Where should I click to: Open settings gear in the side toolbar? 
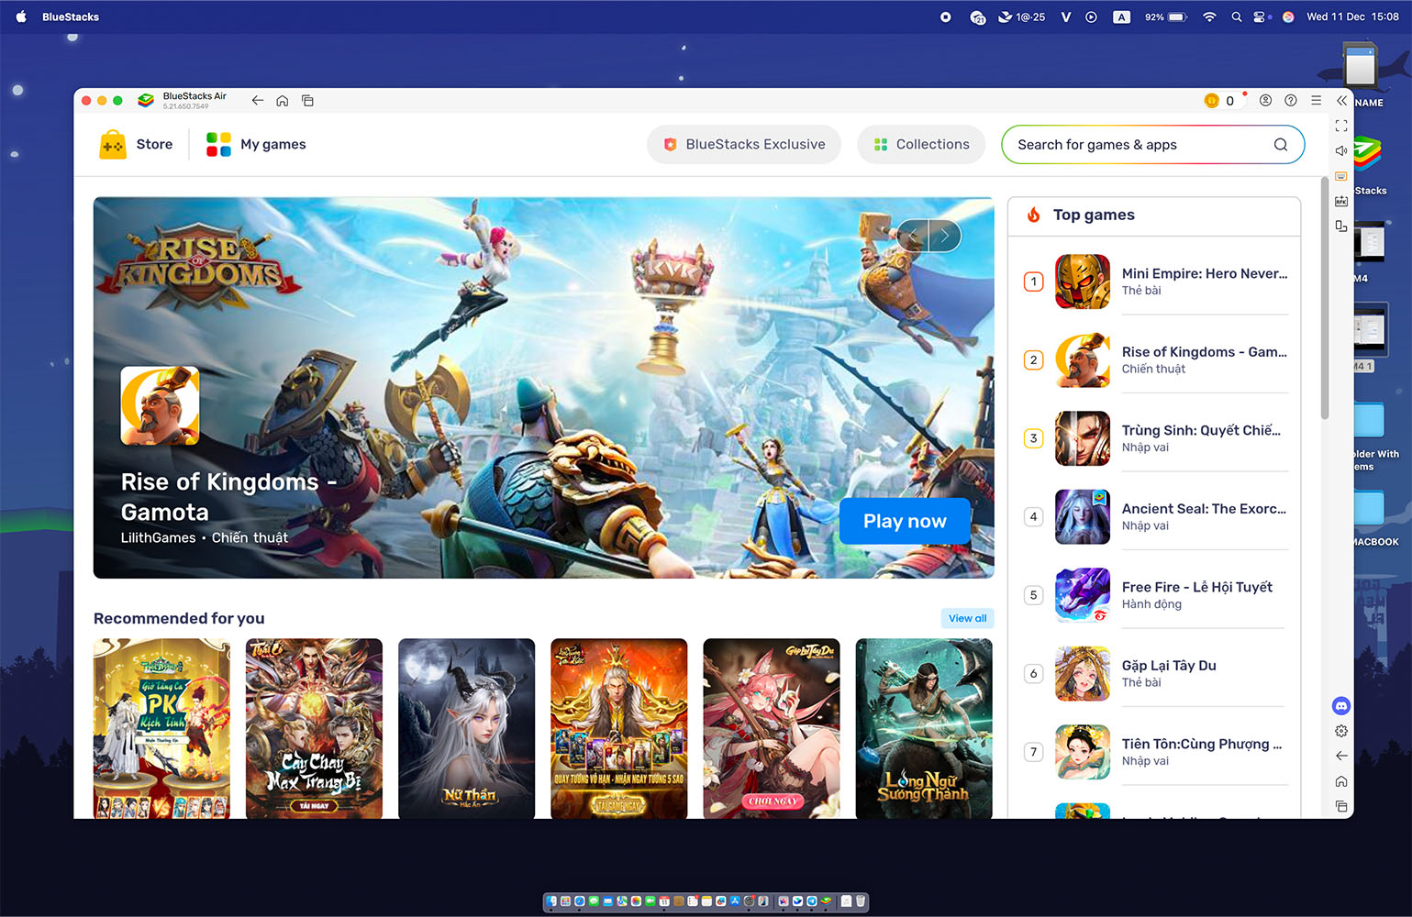(1341, 731)
